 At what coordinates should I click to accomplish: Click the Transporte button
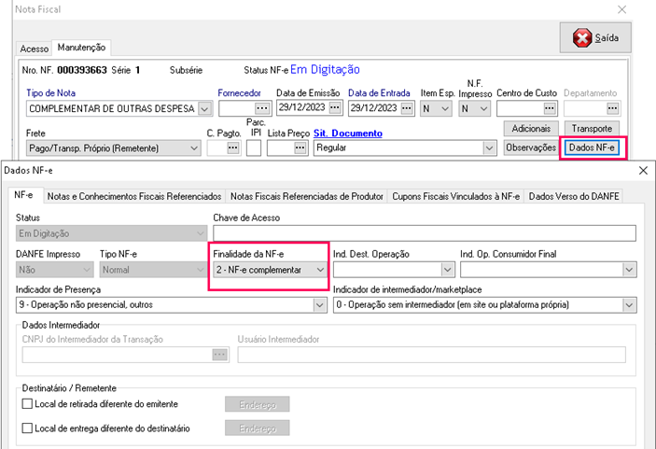point(592,128)
